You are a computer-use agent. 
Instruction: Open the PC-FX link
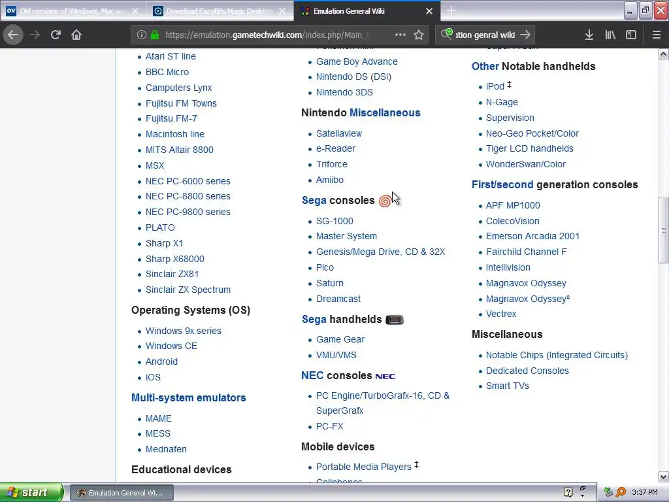pyautogui.click(x=330, y=426)
